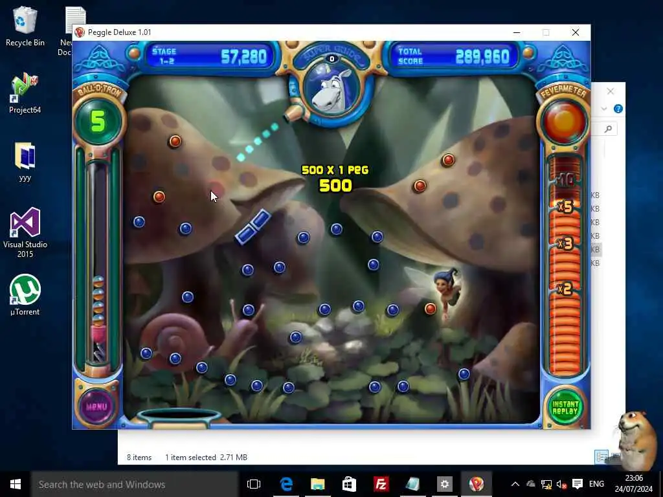The image size is (663, 497).
Task: Open FileZilla from the taskbar
Action: tap(381, 484)
